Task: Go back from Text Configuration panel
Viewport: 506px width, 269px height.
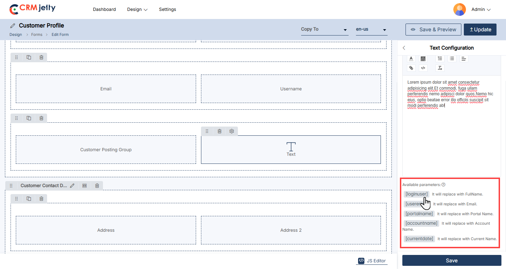Action: point(404,48)
